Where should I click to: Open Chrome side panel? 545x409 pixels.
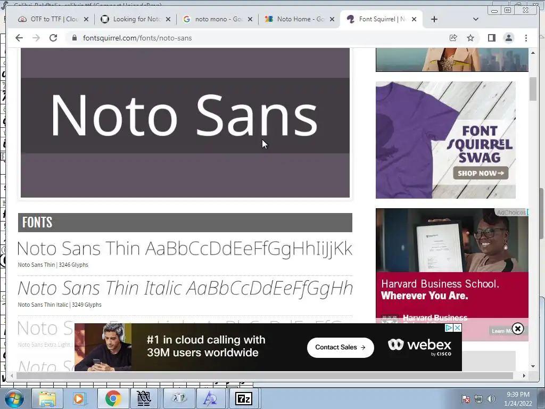(x=491, y=38)
